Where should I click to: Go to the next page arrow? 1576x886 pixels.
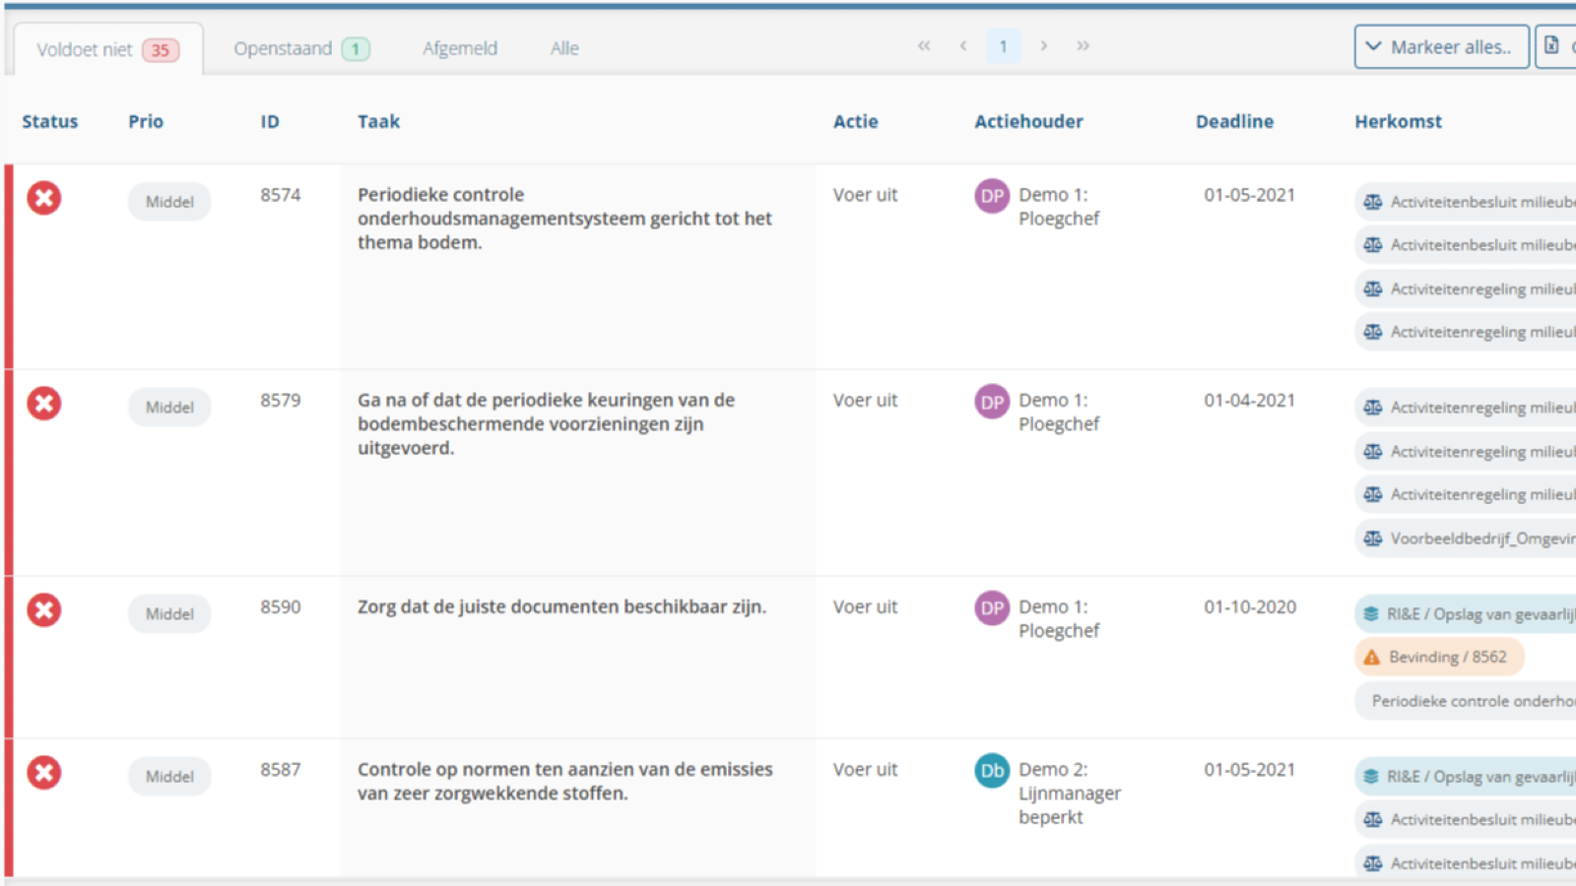pos(1043,46)
